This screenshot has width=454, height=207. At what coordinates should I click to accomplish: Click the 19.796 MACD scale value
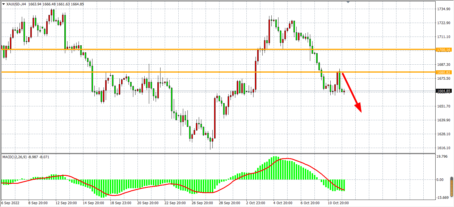coord(442,157)
